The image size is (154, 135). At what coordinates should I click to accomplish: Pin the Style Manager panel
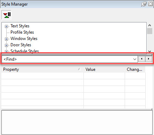pyautogui.click(x=144, y=4)
